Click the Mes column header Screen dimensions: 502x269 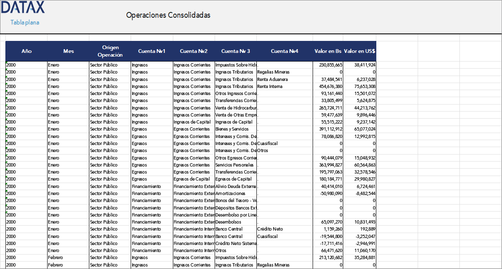click(68, 51)
